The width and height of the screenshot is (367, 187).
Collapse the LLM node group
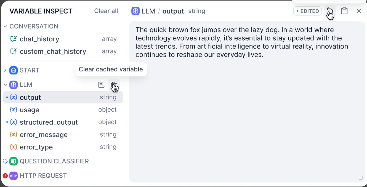[5, 85]
